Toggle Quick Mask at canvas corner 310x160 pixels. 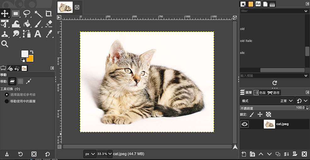pyautogui.click(x=59, y=147)
